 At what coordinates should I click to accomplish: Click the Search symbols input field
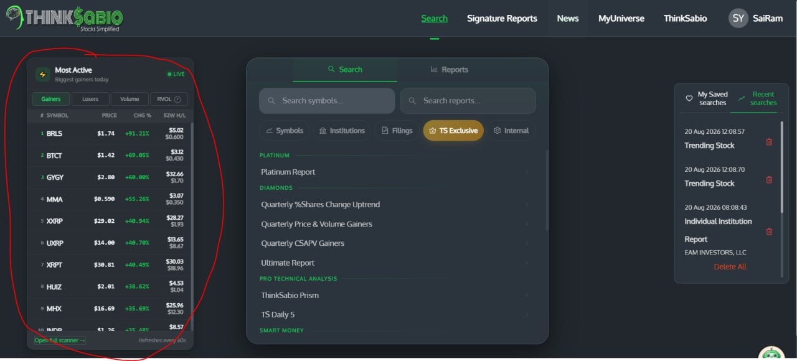pyautogui.click(x=327, y=101)
